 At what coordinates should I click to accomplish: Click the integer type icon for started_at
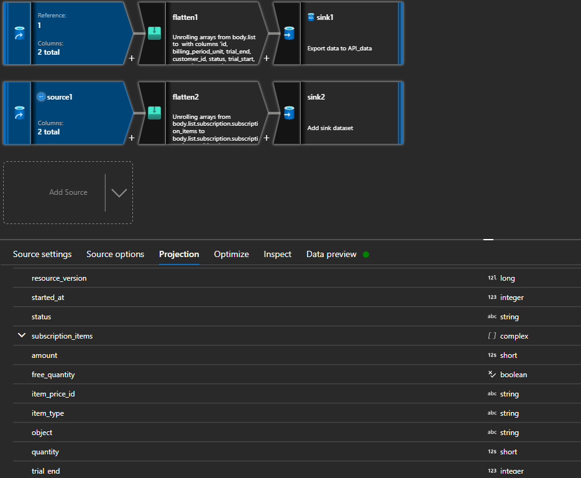coord(492,297)
